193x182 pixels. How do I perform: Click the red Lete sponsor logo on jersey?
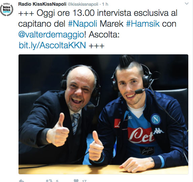[140, 135]
